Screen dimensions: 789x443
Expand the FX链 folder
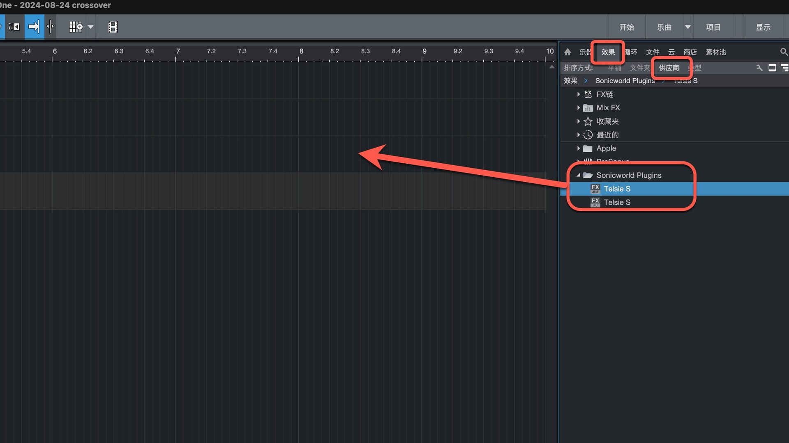[578, 94]
